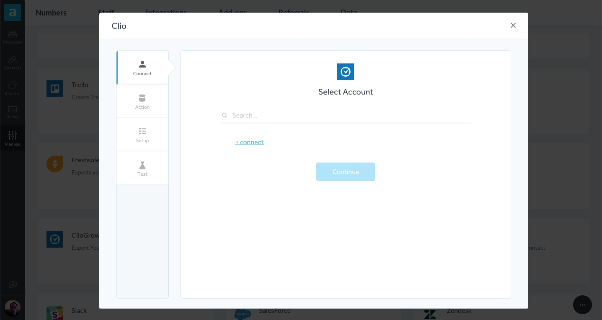The image size is (602, 320).
Task: Click the Trello integration icon
Action: (55, 89)
